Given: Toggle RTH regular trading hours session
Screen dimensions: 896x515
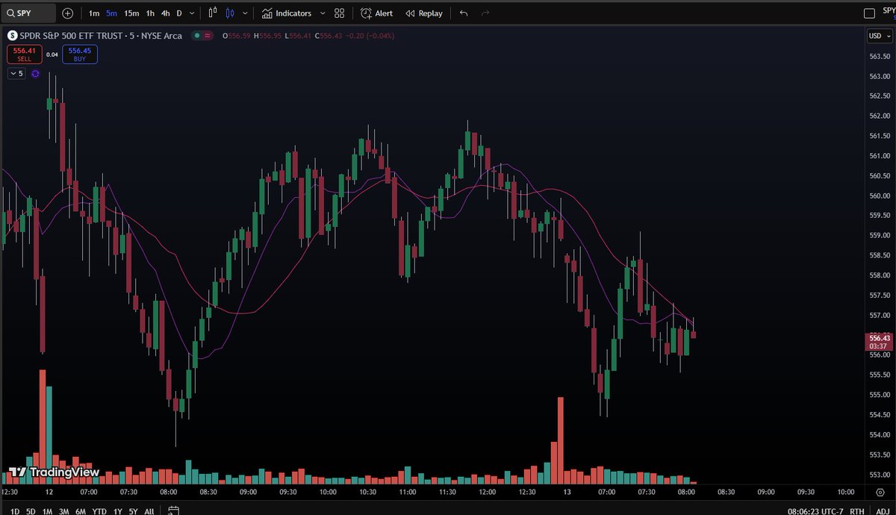Looking at the screenshot, I should pos(857,511).
